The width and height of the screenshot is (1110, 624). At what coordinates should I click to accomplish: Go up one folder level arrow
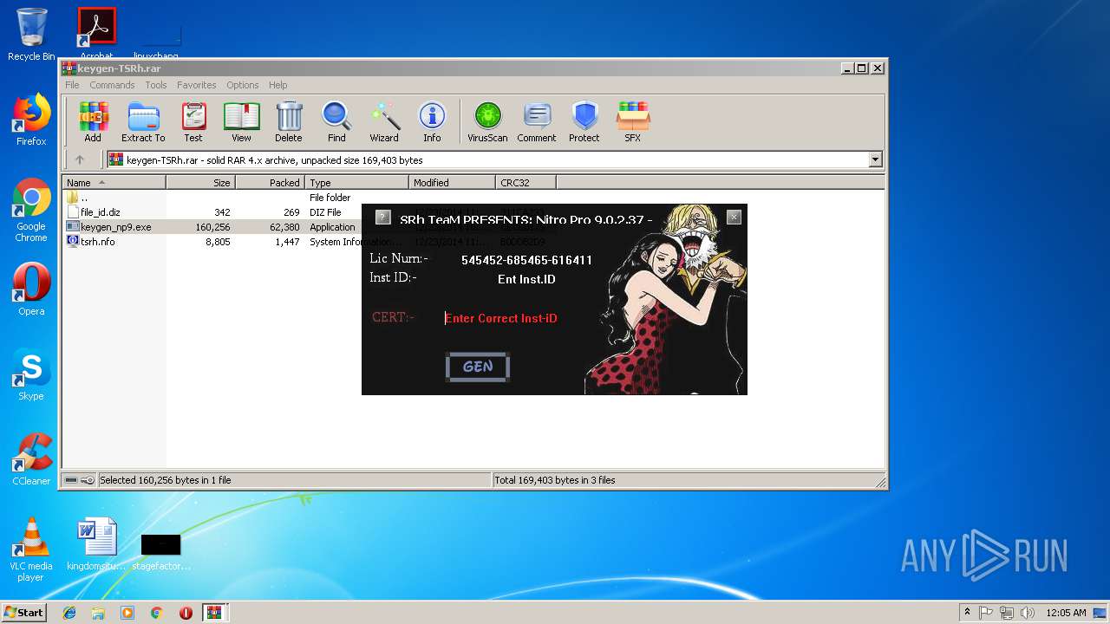click(x=80, y=159)
